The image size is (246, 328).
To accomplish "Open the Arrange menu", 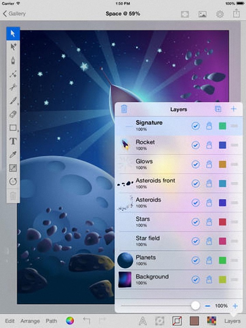I will (30, 321).
